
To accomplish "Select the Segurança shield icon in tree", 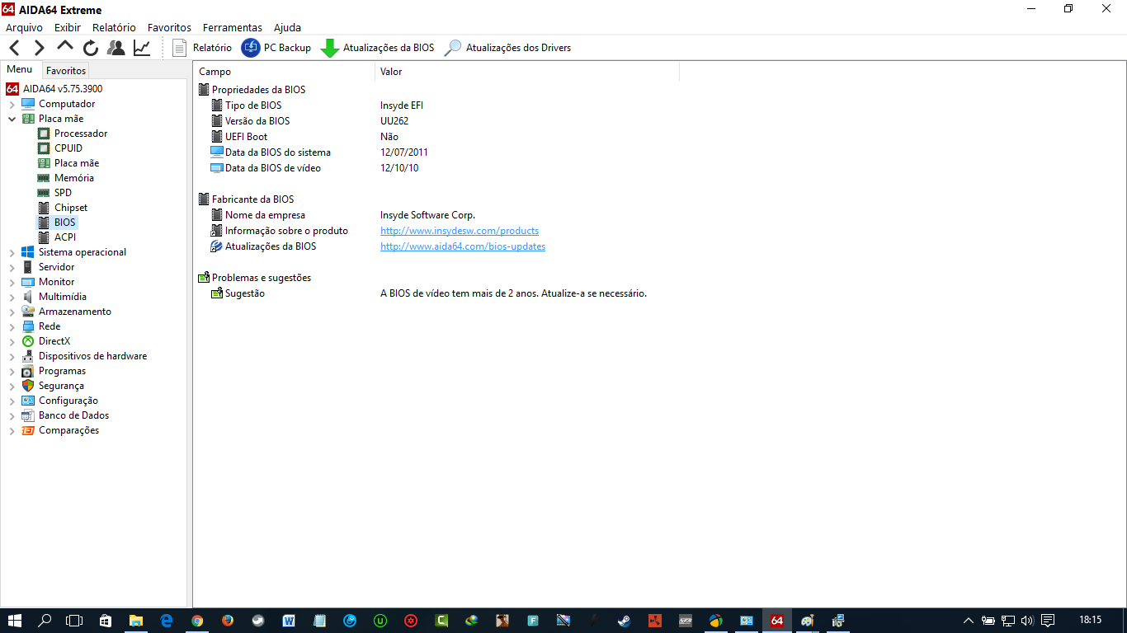I will tap(28, 386).
